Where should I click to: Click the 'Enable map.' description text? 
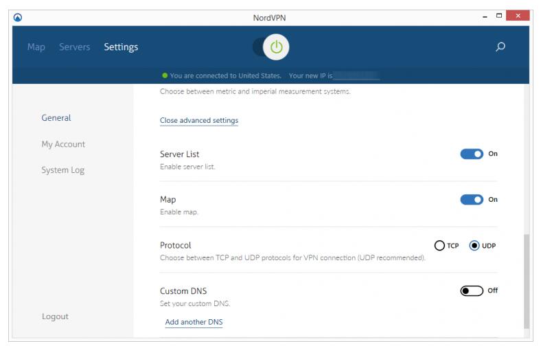click(x=179, y=212)
